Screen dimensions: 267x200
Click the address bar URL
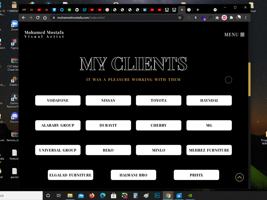point(81,18)
